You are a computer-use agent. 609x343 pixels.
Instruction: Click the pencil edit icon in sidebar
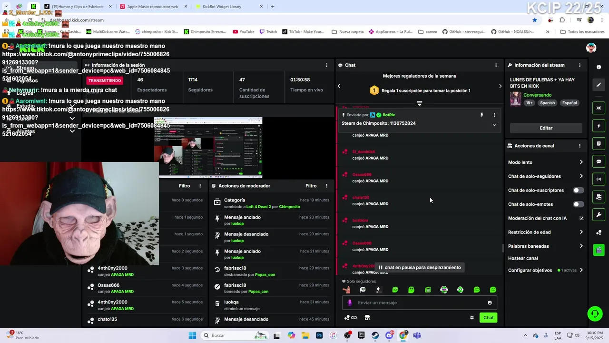coord(599,85)
